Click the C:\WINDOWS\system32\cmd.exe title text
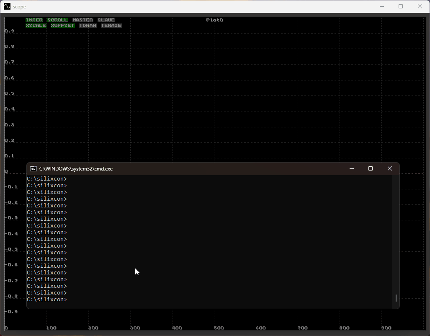 [x=76, y=169]
